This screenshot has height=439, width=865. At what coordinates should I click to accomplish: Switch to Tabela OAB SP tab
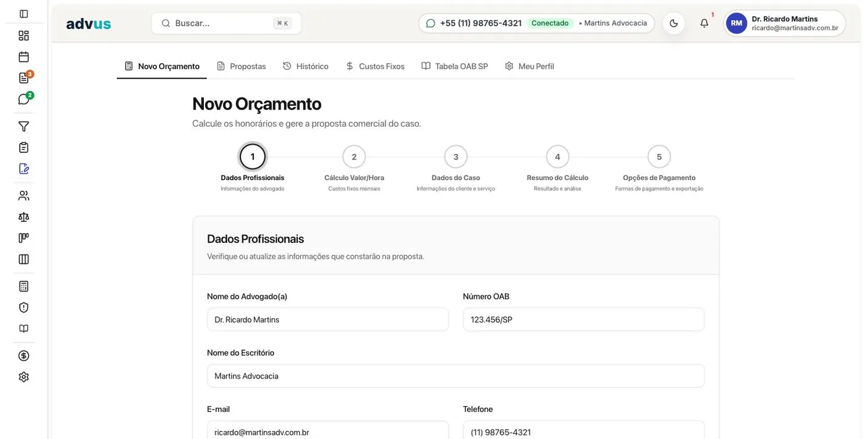pyautogui.click(x=455, y=66)
